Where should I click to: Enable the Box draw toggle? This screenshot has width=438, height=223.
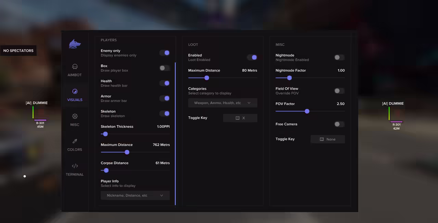point(165,68)
